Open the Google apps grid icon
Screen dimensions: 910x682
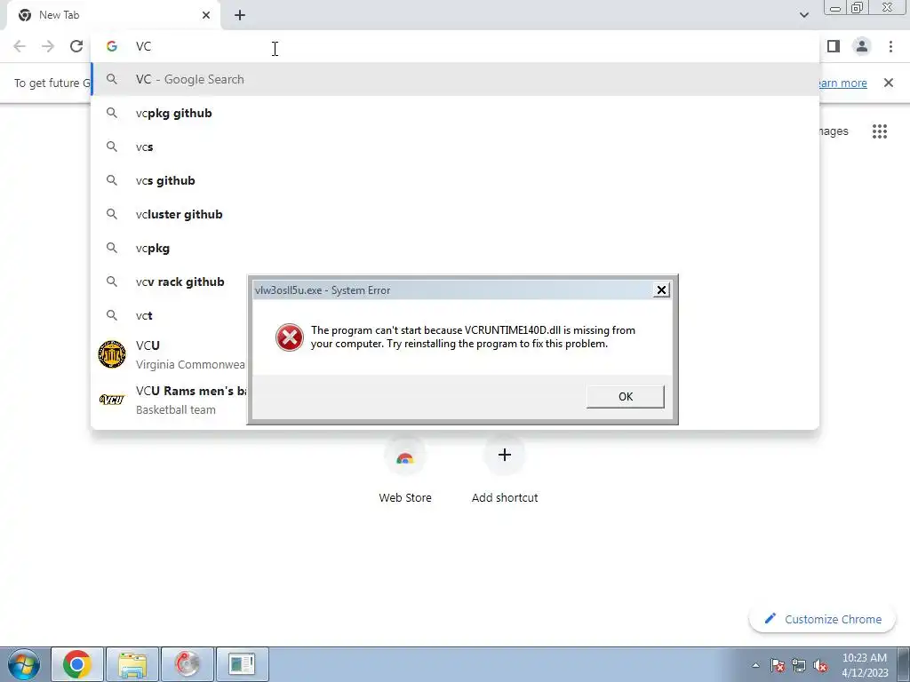pyautogui.click(x=879, y=131)
